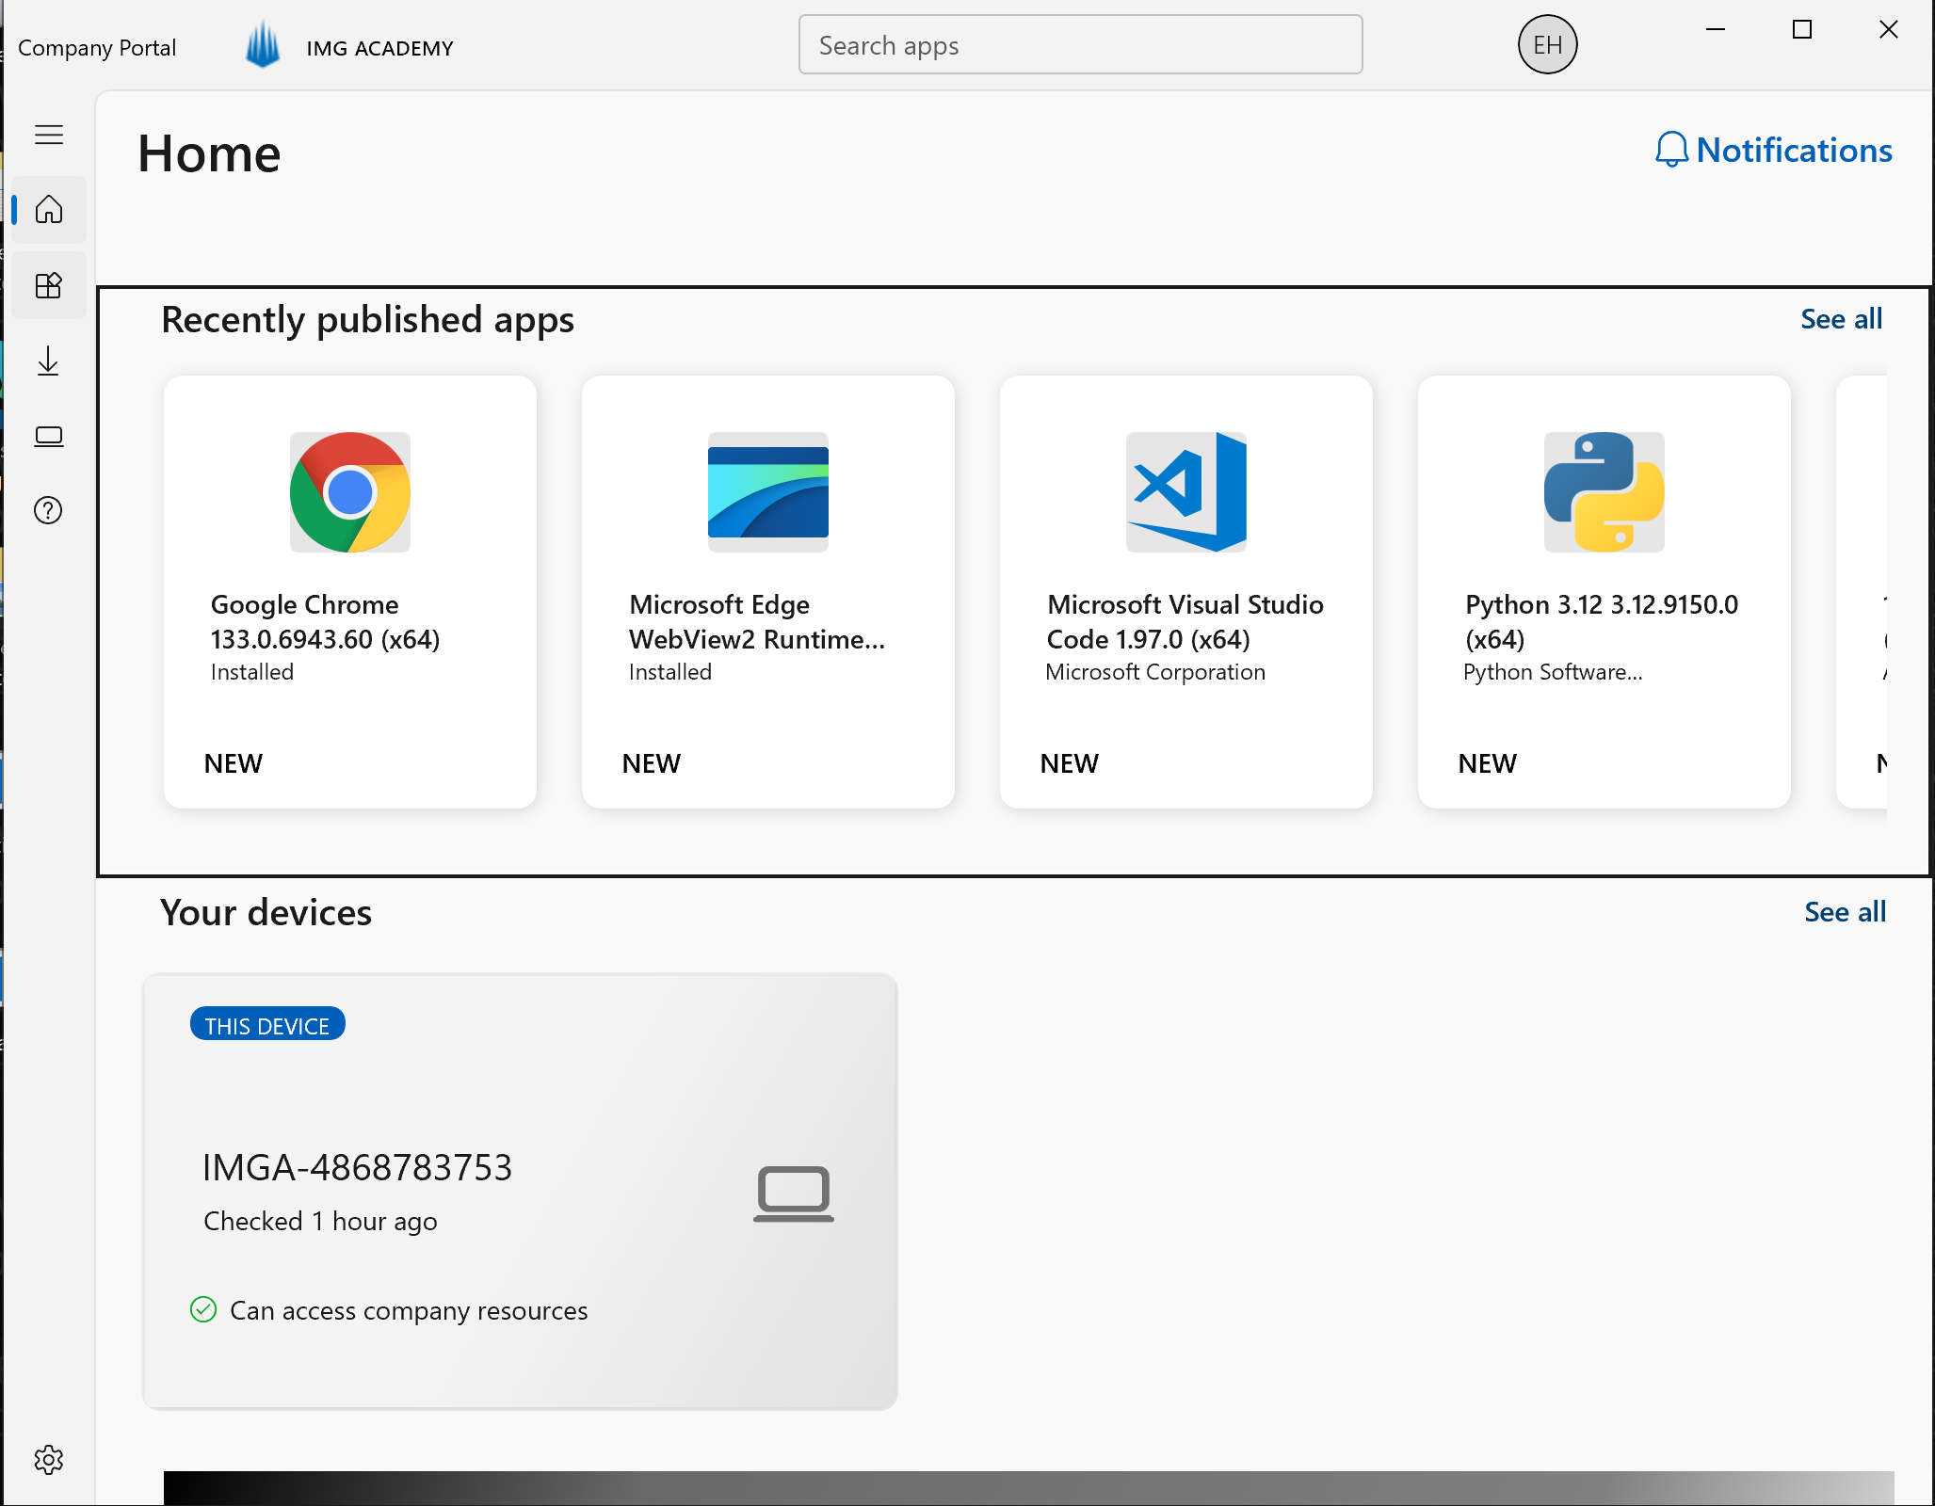Close the Company Portal window
The image size is (1935, 1506).
click(x=1889, y=30)
